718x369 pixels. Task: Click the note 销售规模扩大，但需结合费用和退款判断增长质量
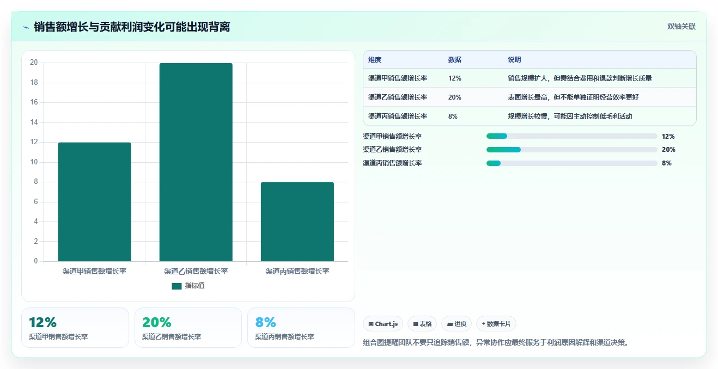[x=580, y=78]
